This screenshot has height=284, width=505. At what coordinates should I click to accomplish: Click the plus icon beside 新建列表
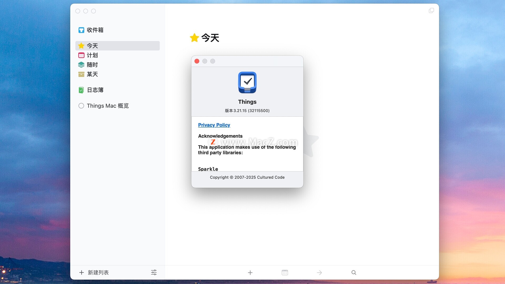[x=82, y=272]
